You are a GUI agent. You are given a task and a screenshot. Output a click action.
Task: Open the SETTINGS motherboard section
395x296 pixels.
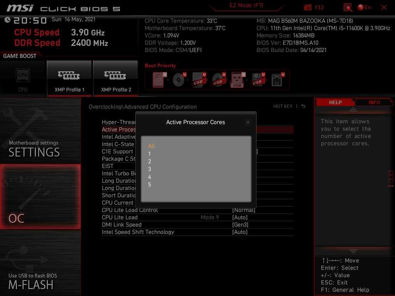[x=40, y=130]
